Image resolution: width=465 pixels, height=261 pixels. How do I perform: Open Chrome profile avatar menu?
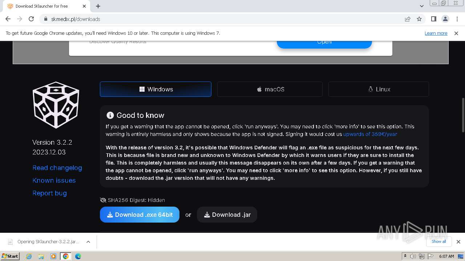click(x=445, y=19)
